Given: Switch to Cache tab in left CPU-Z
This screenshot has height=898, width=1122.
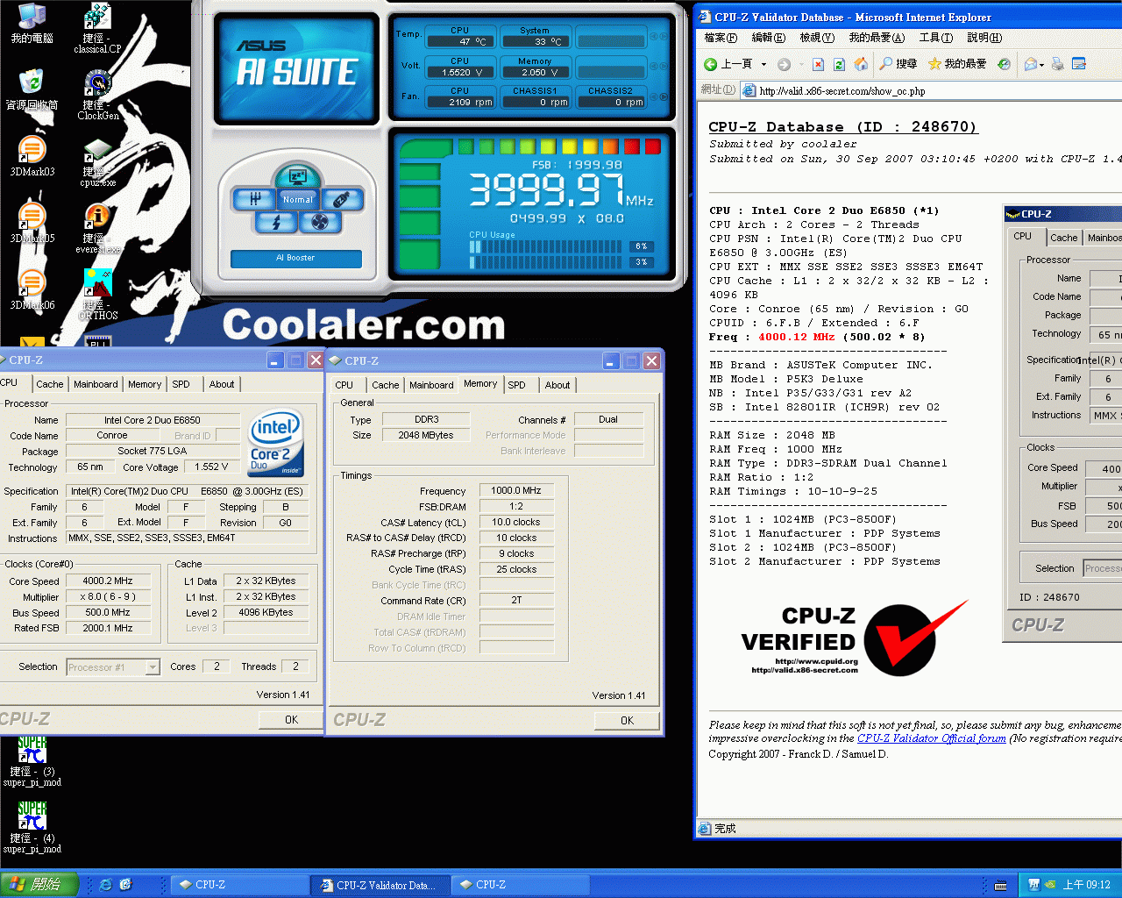Looking at the screenshot, I should tap(50, 384).
